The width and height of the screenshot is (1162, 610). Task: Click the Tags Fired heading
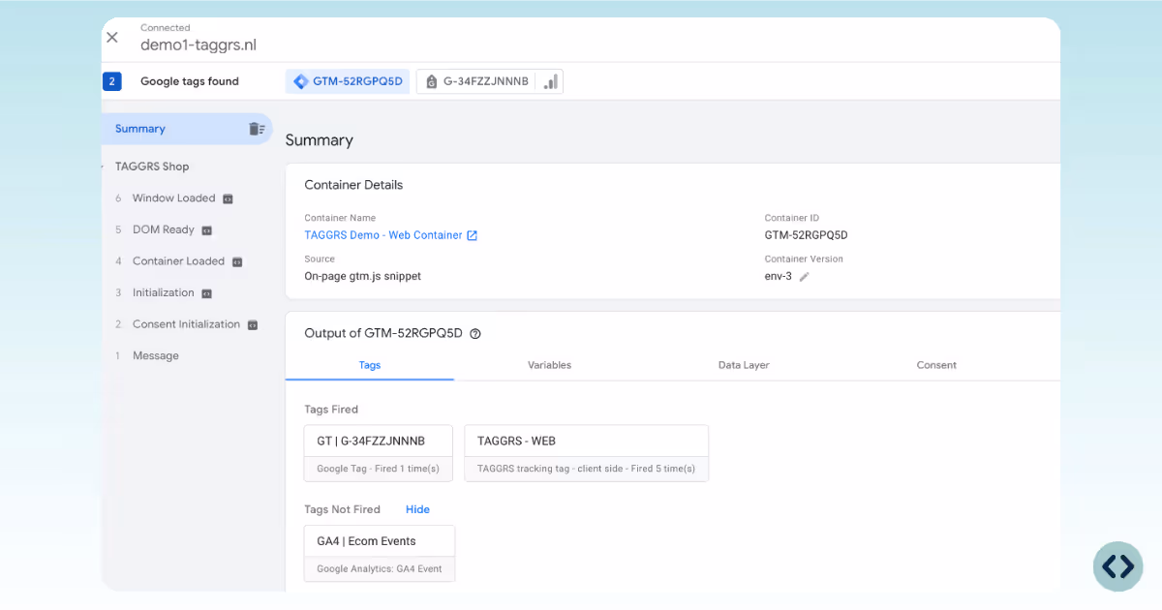[x=331, y=410]
